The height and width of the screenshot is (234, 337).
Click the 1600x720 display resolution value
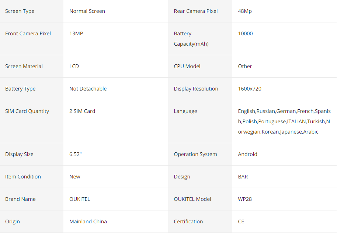(x=250, y=89)
